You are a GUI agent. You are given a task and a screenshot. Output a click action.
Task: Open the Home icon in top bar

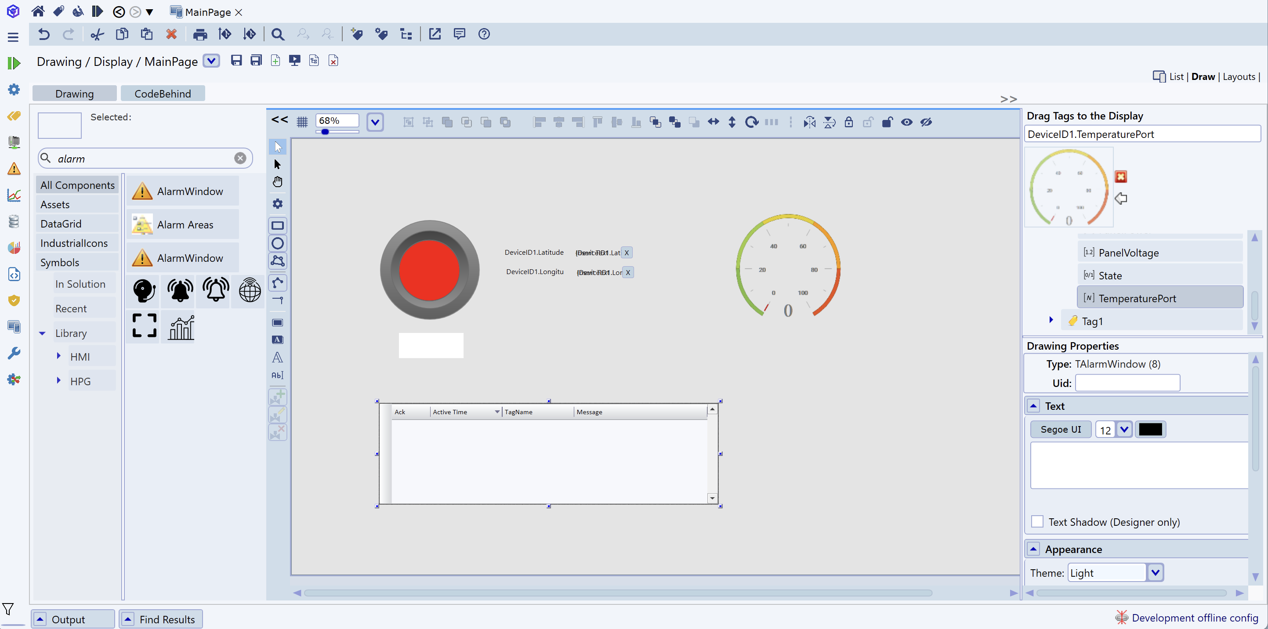38,11
